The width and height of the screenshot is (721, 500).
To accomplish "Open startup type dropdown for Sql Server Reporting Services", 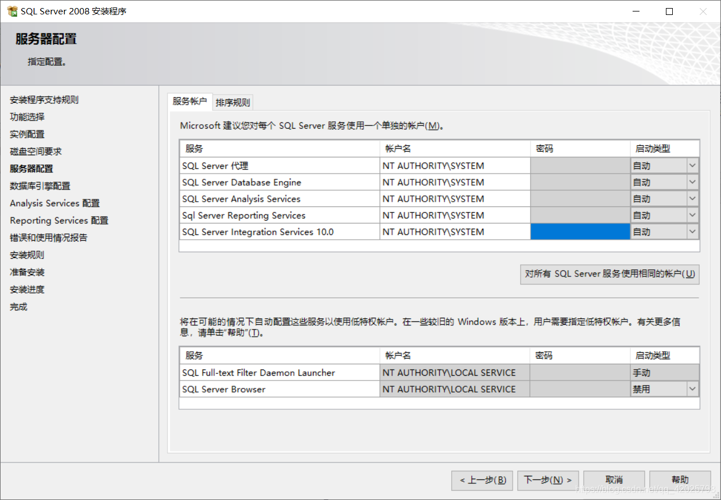I will point(693,216).
